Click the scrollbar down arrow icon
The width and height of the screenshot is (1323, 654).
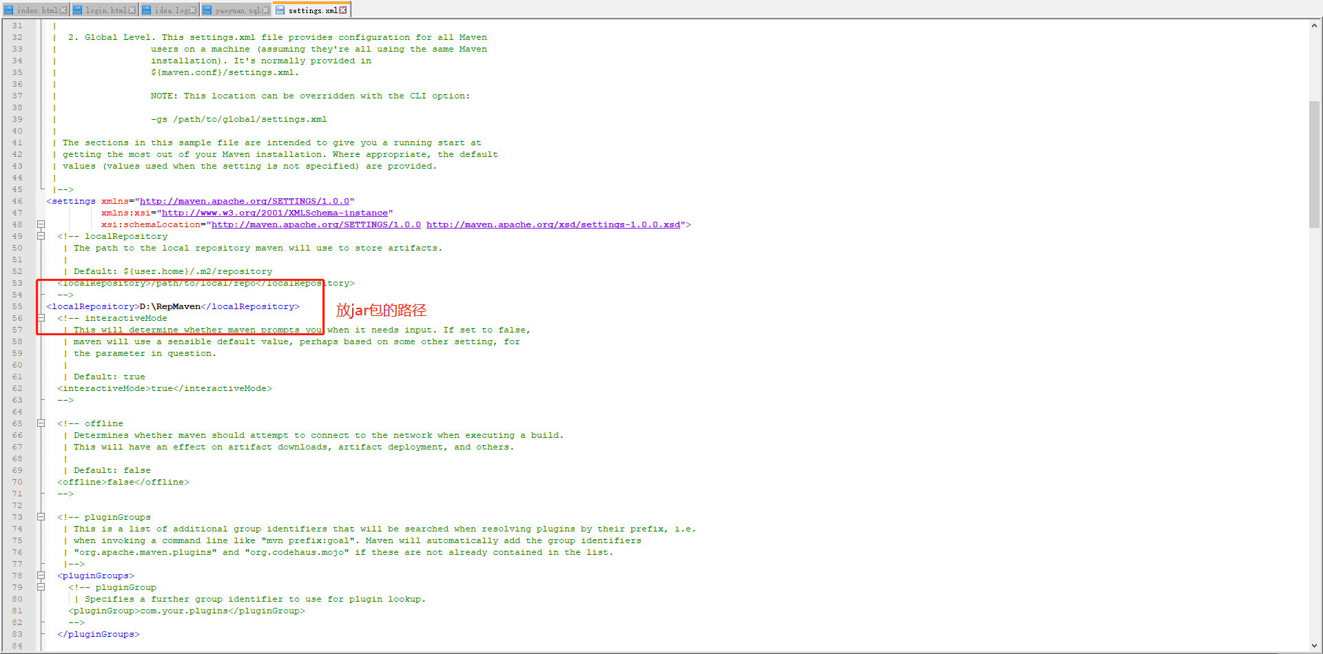click(x=1315, y=646)
